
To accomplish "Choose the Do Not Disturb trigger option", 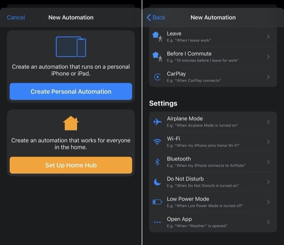I will pos(213,182).
